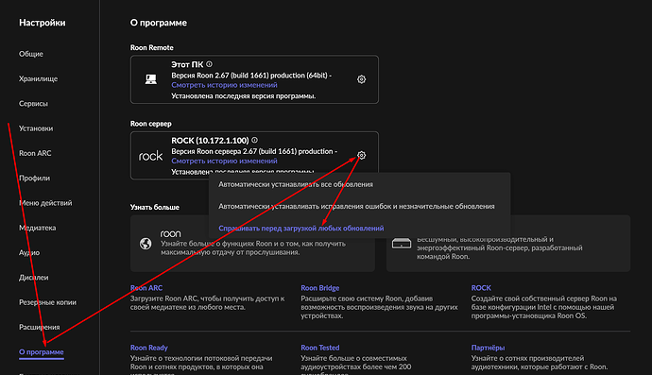The image size is (652, 375).
Task: Click the roon learn-more card
Action: click(252, 243)
